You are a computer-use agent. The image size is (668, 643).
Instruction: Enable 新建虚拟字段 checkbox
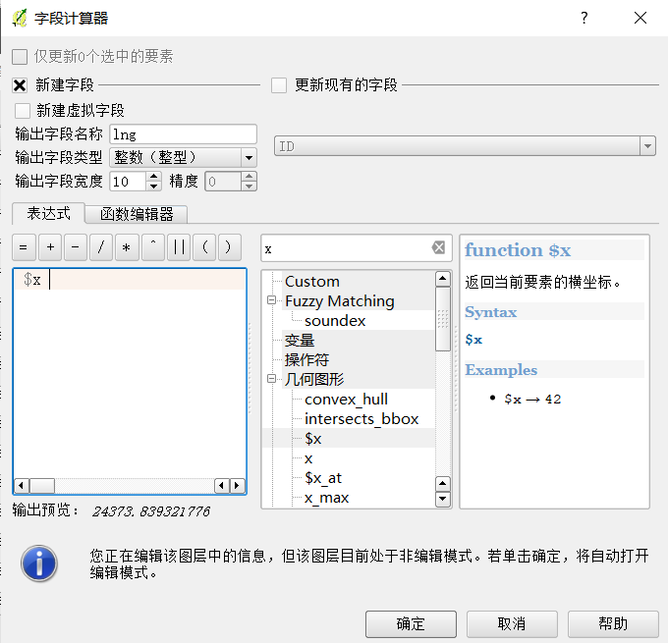tap(23, 111)
